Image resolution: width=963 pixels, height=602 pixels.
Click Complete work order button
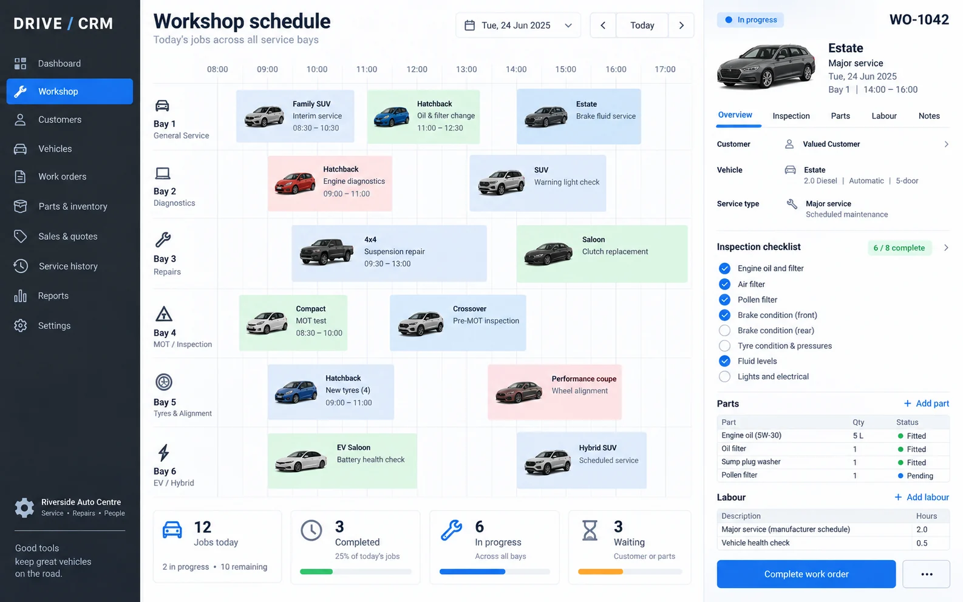(806, 574)
